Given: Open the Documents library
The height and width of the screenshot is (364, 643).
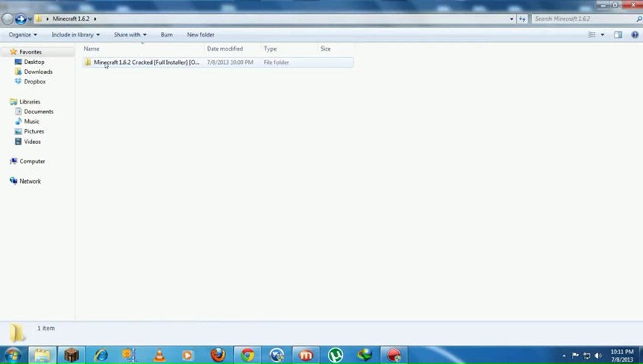Looking at the screenshot, I should (38, 111).
